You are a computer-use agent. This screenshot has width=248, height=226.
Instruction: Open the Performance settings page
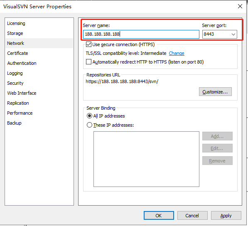coord(20,113)
